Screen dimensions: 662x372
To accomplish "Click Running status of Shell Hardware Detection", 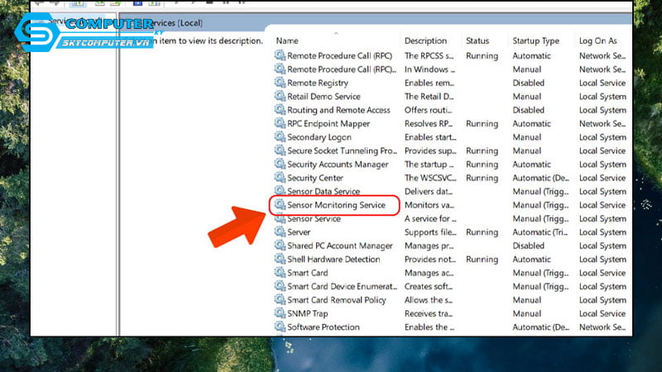I will click(482, 260).
